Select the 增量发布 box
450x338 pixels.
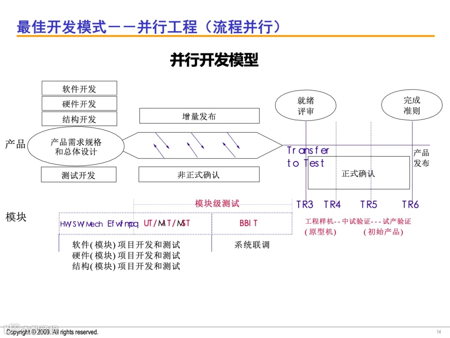pos(199,116)
